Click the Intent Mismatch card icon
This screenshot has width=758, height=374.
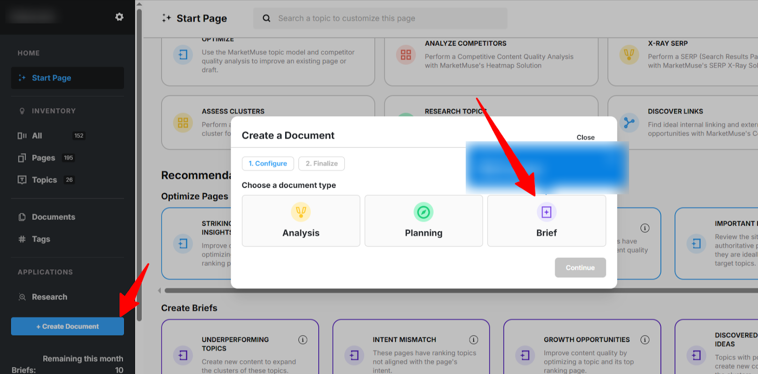[x=354, y=355]
